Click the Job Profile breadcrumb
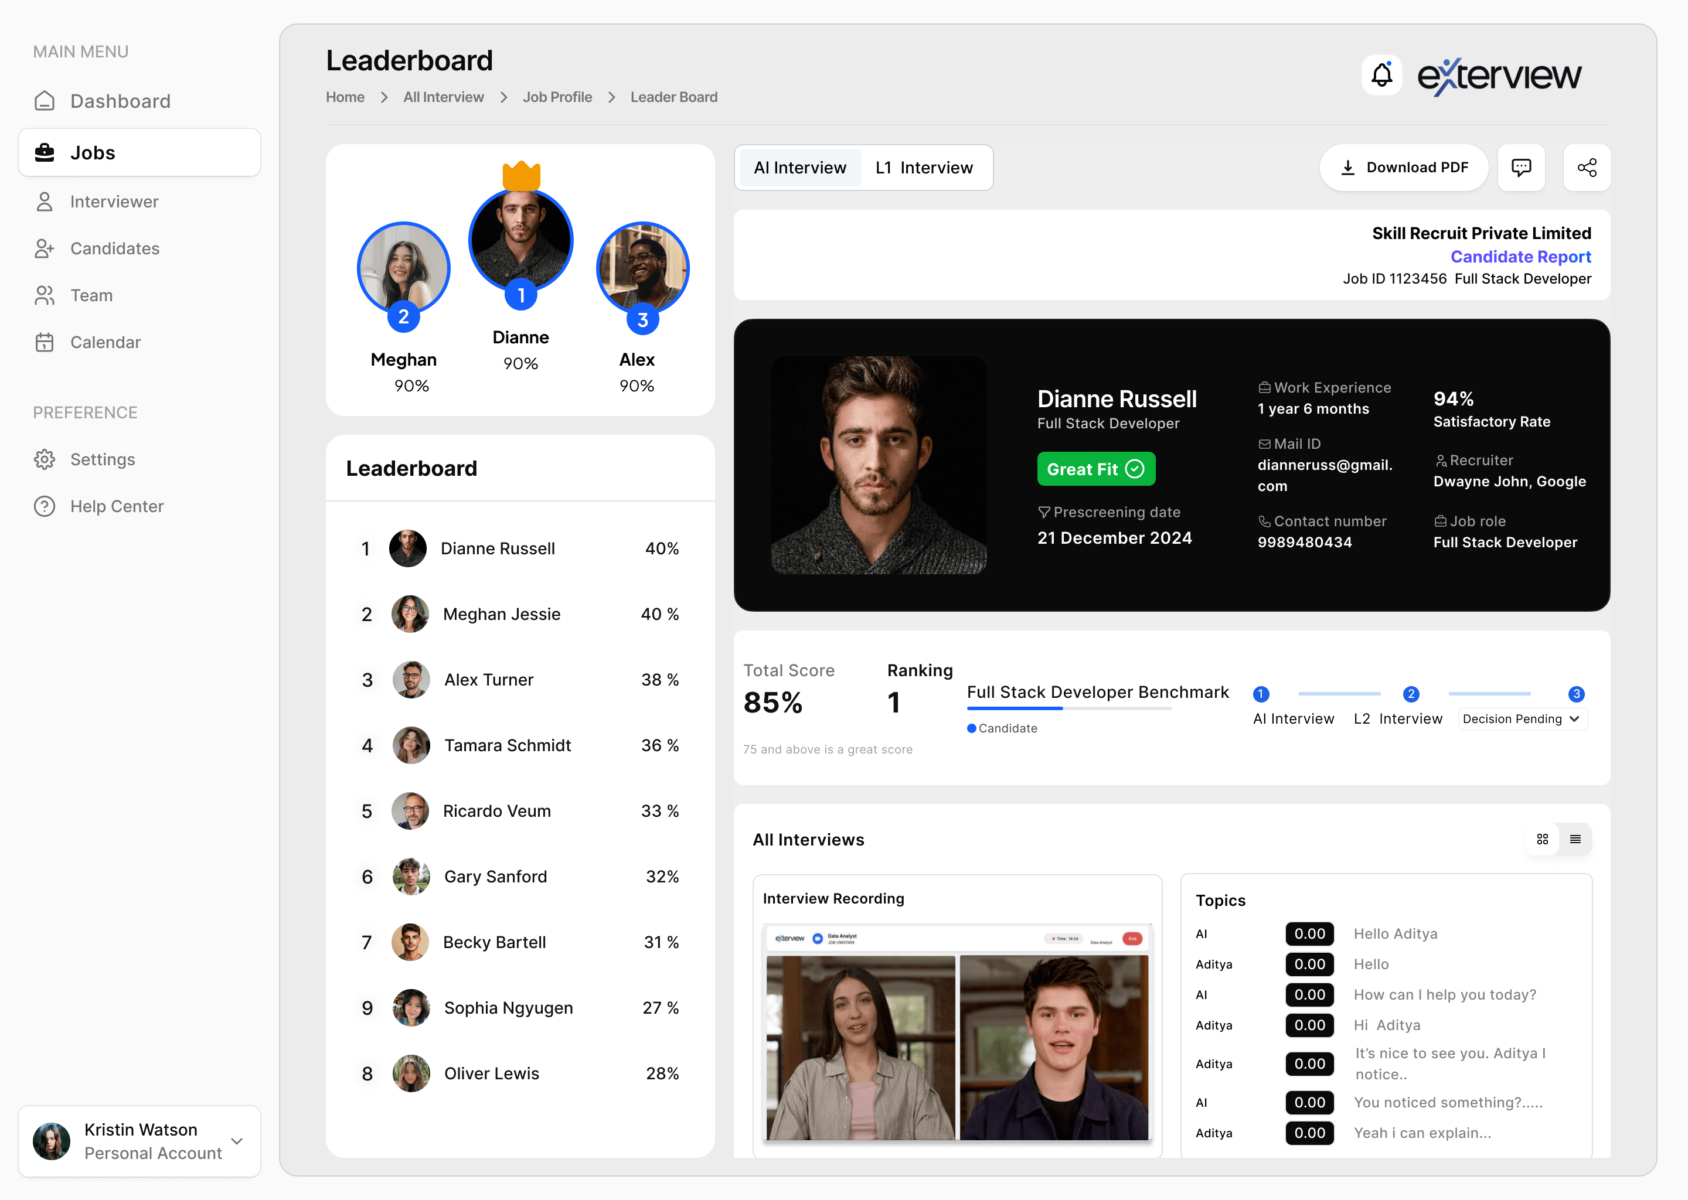Viewport: 1688px width, 1200px height. tap(557, 97)
